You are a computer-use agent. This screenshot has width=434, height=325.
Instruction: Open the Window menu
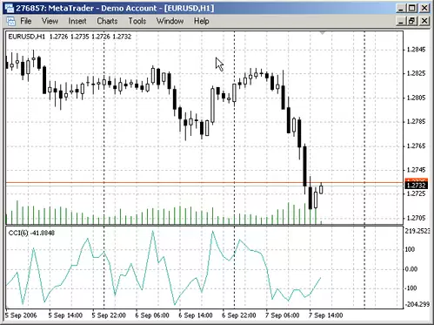coord(170,21)
